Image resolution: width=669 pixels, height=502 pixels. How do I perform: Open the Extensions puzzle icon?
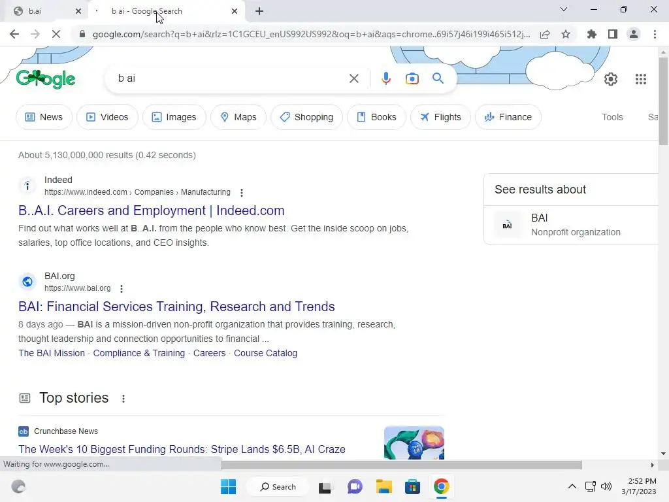[591, 34]
